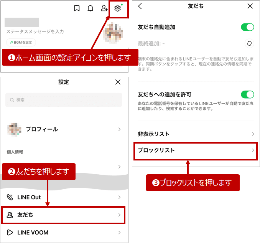Expand the プロフィール chevron
Image resolution: width=260 pixels, height=243 pixels.
[119, 129]
